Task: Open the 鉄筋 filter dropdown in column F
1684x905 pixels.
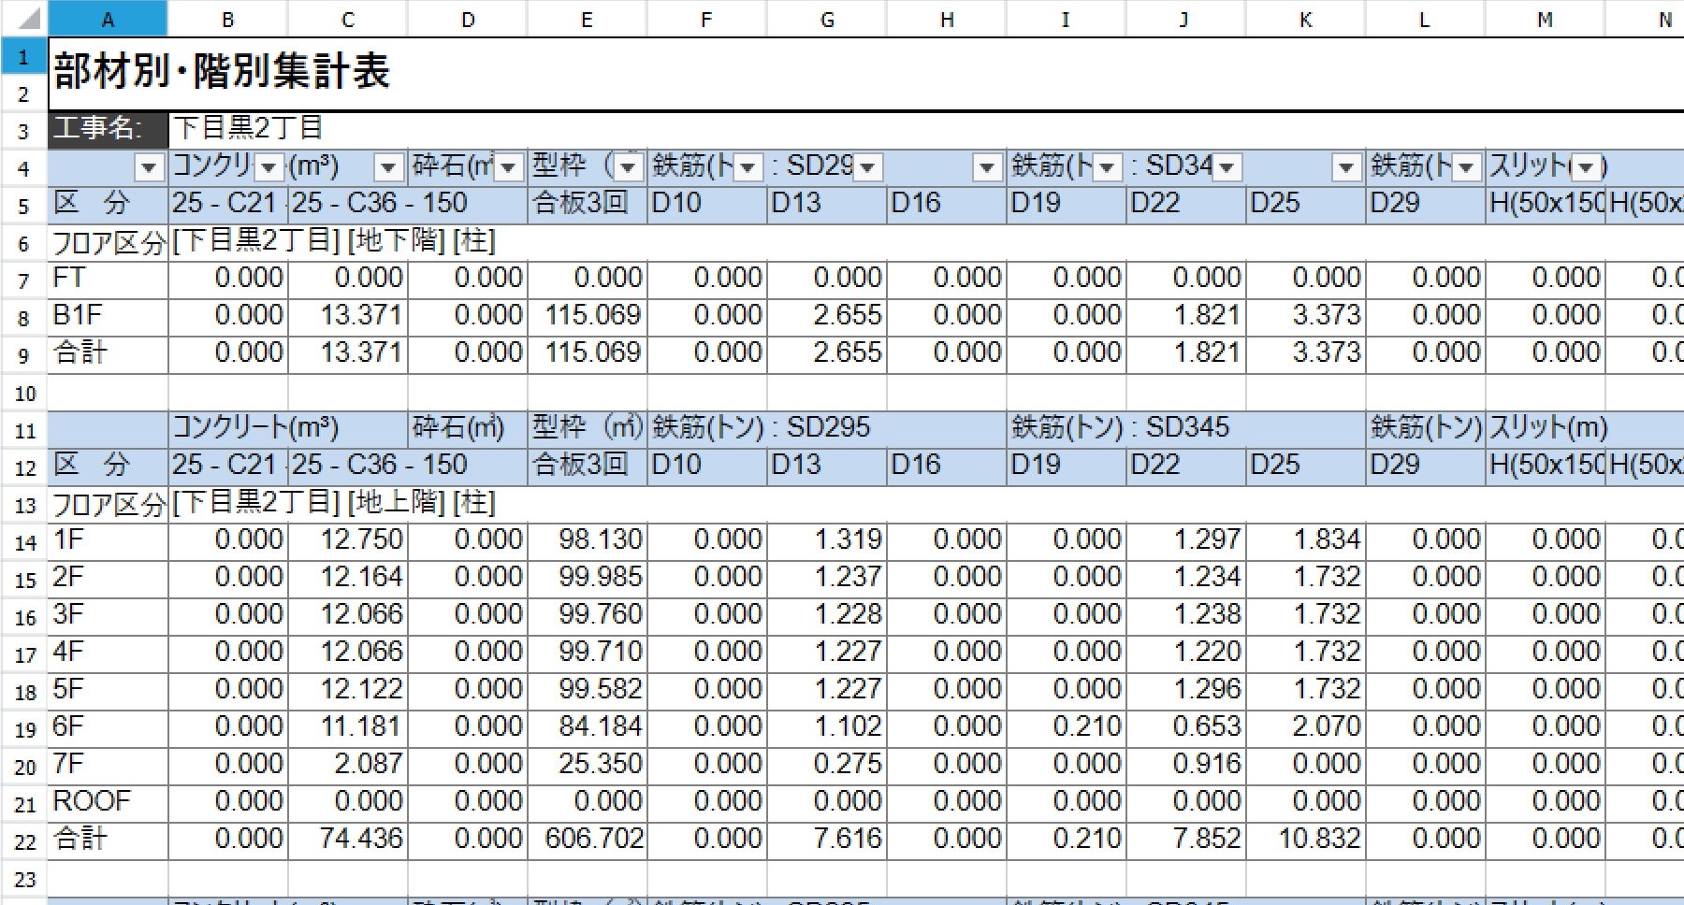Action: click(x=748, y=168)
